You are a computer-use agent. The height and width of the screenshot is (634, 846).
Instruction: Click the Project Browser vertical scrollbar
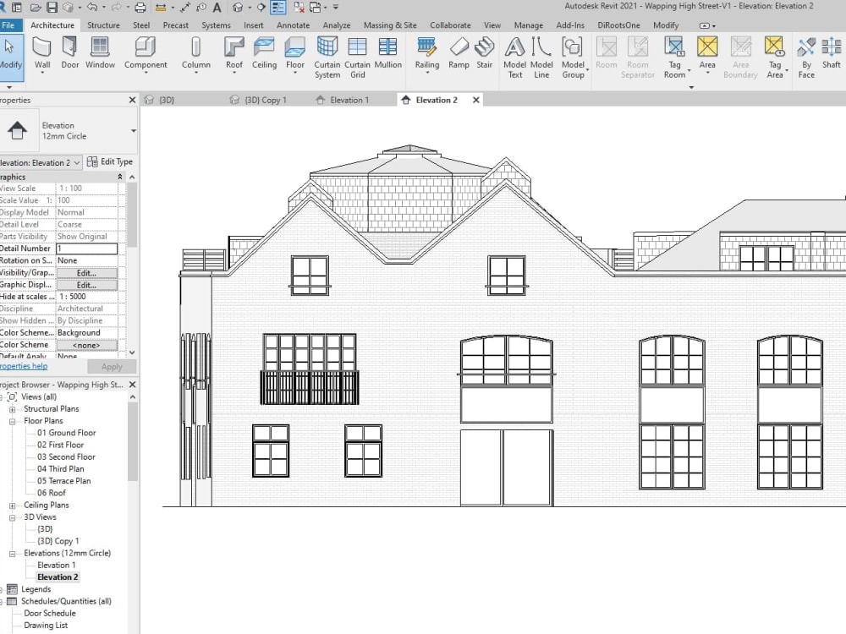tap(133, 442)
